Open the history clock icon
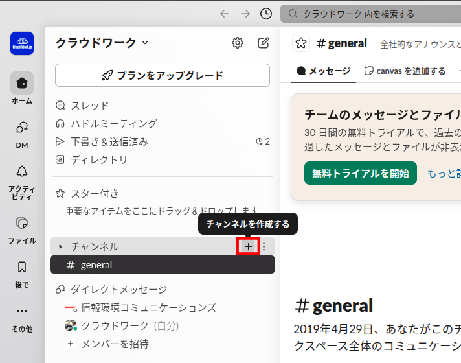Viewport: 461px width, 363px height. (266, 14)
